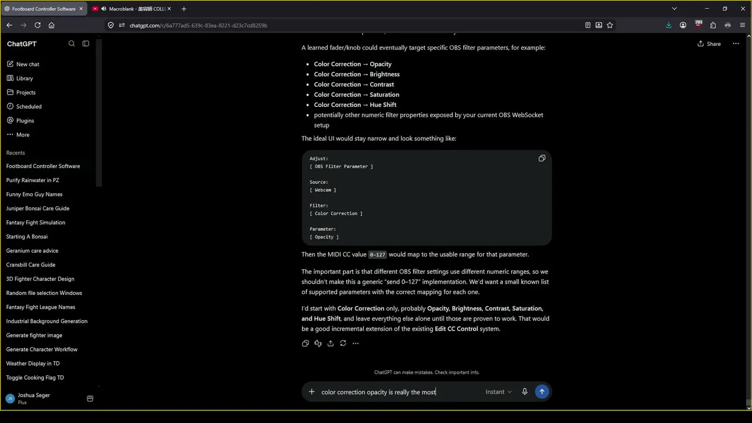Open more response actions ellipsis
This screenshot has height=423, width=752.
pyautogui.click(x=355, y=343)
